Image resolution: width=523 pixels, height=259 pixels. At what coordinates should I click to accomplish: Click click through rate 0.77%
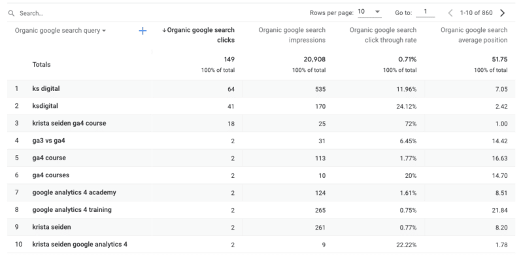coord(408,228)
